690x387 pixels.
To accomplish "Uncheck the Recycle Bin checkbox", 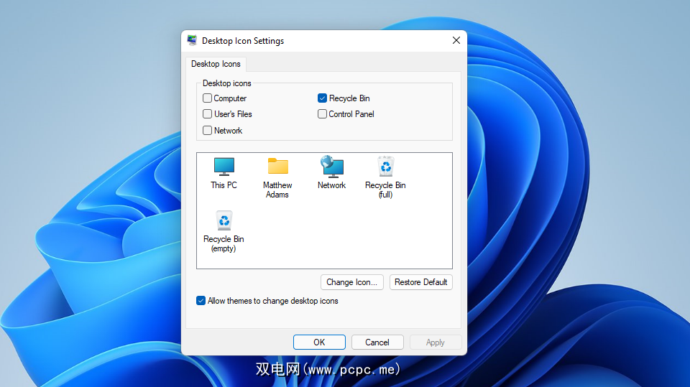I will 323,98.
